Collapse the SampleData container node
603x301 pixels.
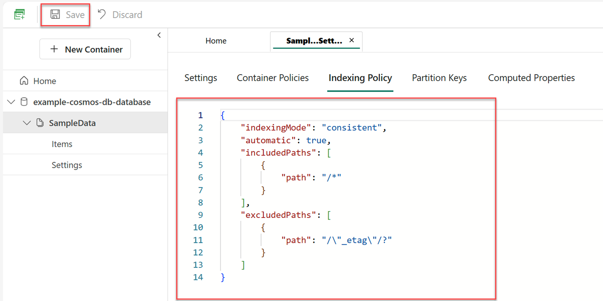tap(27, 123)
